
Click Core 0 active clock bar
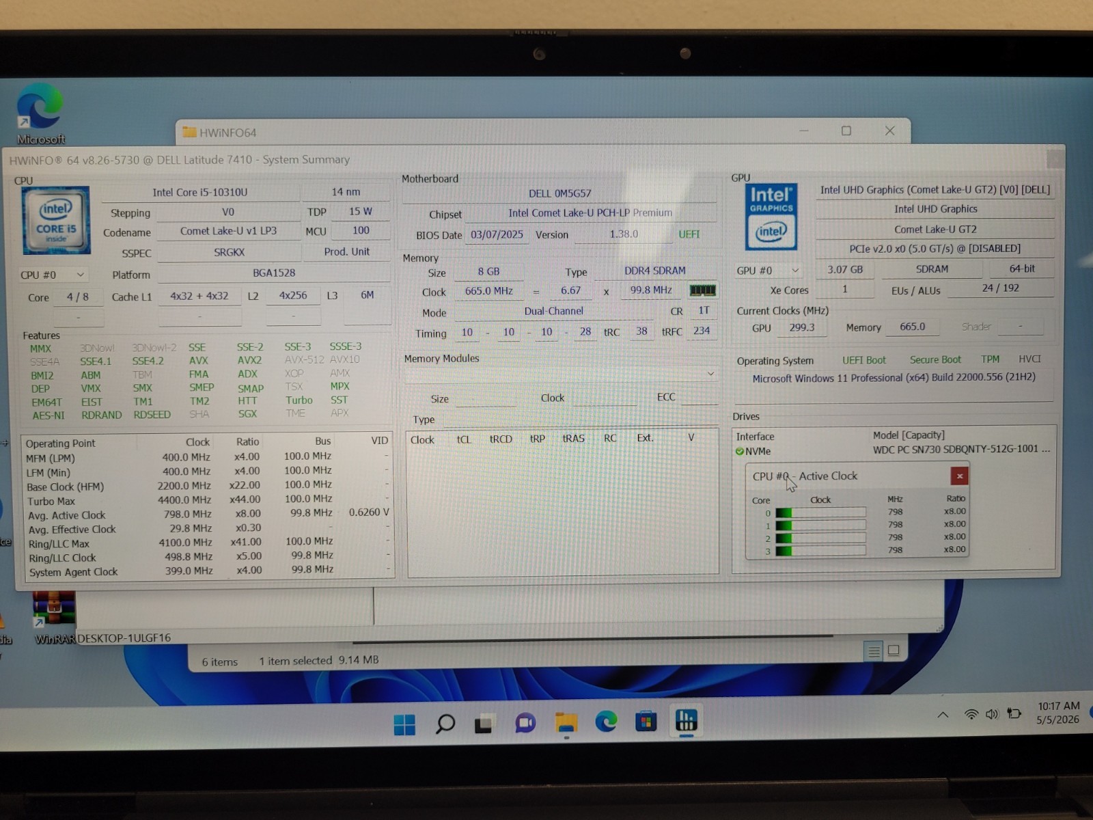coord(820,512)
